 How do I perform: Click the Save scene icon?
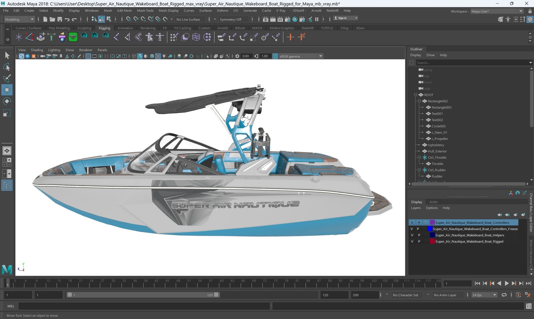point(60,19)
